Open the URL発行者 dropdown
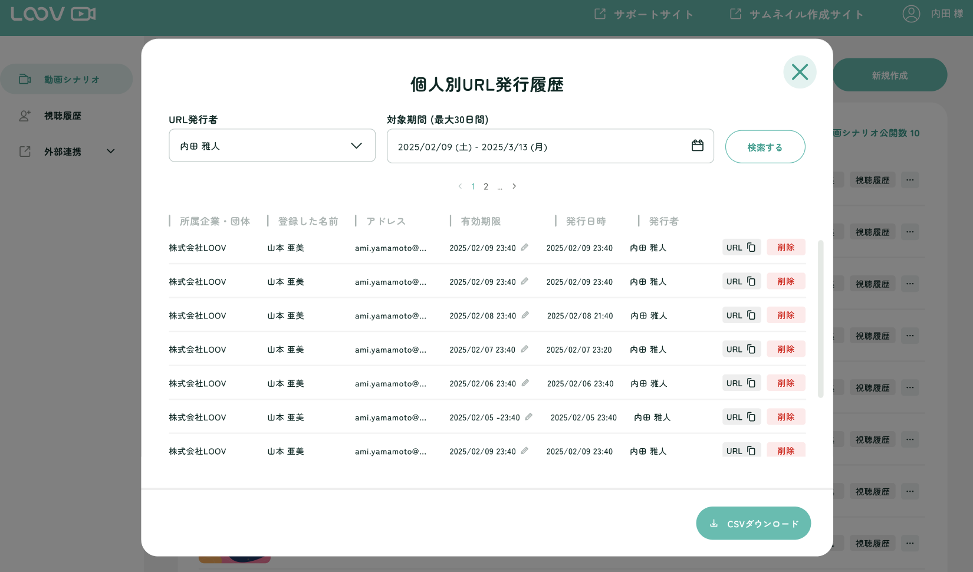 click(x=272, y=146)
